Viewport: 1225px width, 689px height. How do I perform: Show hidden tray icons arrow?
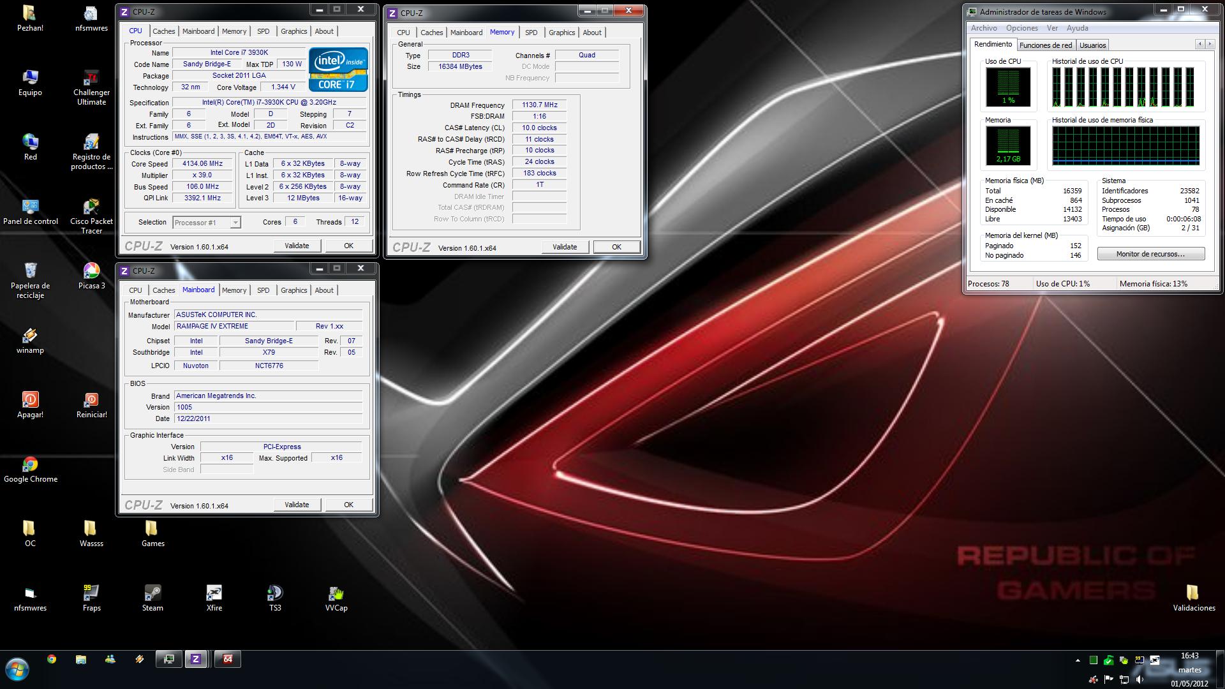[1078, 660]
